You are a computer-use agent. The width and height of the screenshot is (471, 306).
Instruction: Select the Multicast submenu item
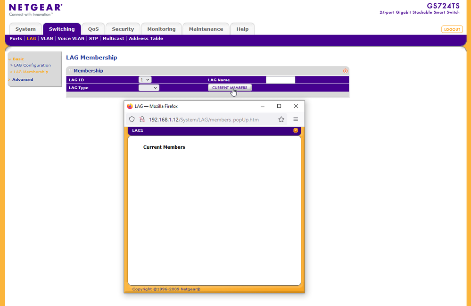(113, 39)
